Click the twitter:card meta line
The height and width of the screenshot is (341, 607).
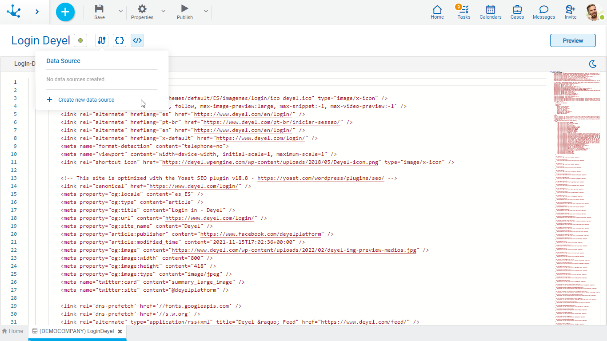[153, 282]
